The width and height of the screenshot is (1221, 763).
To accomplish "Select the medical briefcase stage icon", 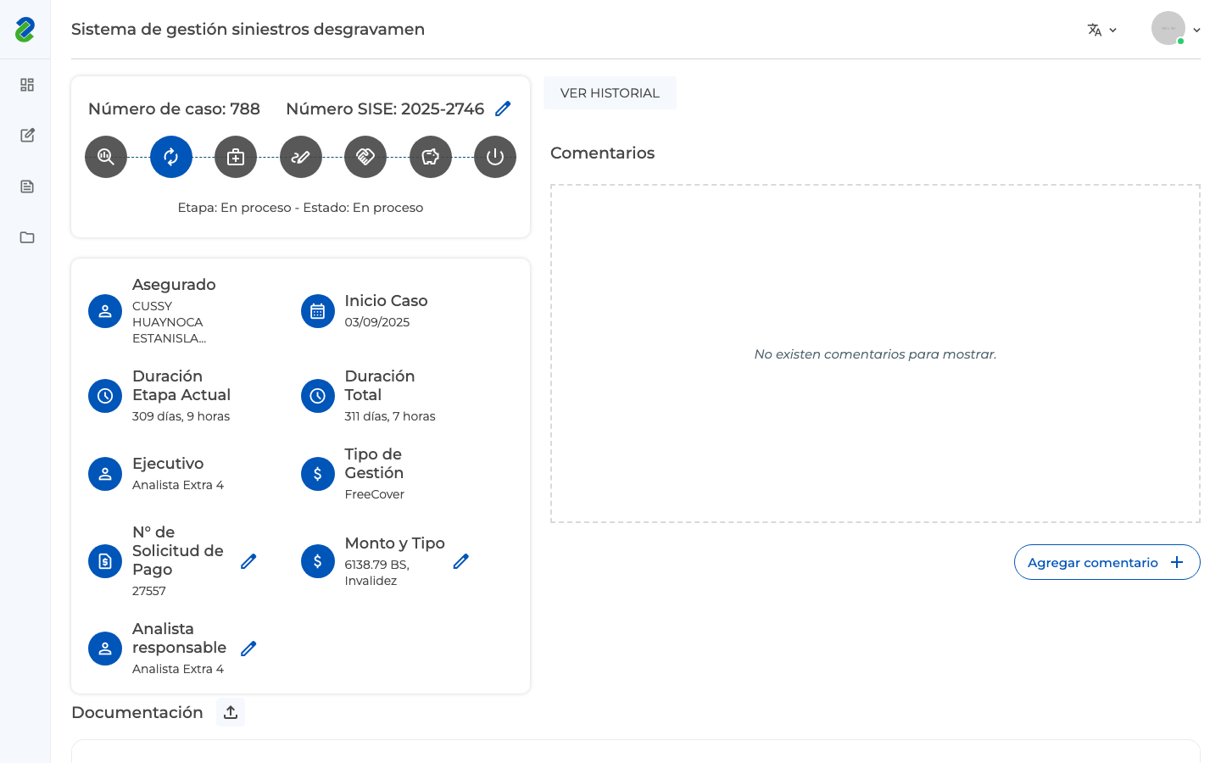I will 236,157.
